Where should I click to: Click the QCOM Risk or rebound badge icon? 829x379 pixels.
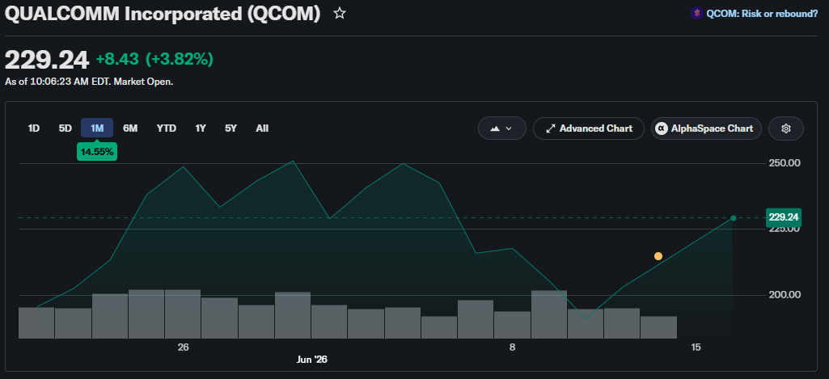[x=697, y=14]
